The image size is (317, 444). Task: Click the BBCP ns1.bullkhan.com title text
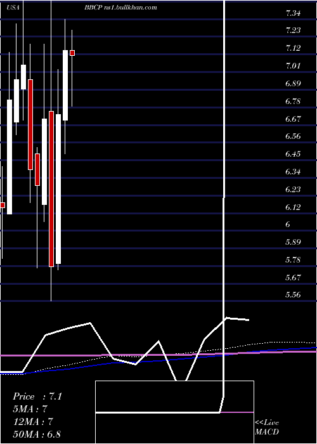click(120, 8)
